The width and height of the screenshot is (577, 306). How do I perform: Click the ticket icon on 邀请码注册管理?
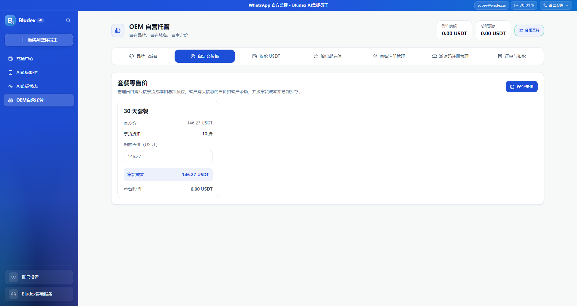435,56
